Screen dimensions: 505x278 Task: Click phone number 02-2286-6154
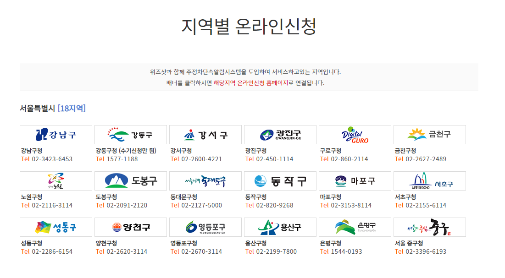[52, 251]
